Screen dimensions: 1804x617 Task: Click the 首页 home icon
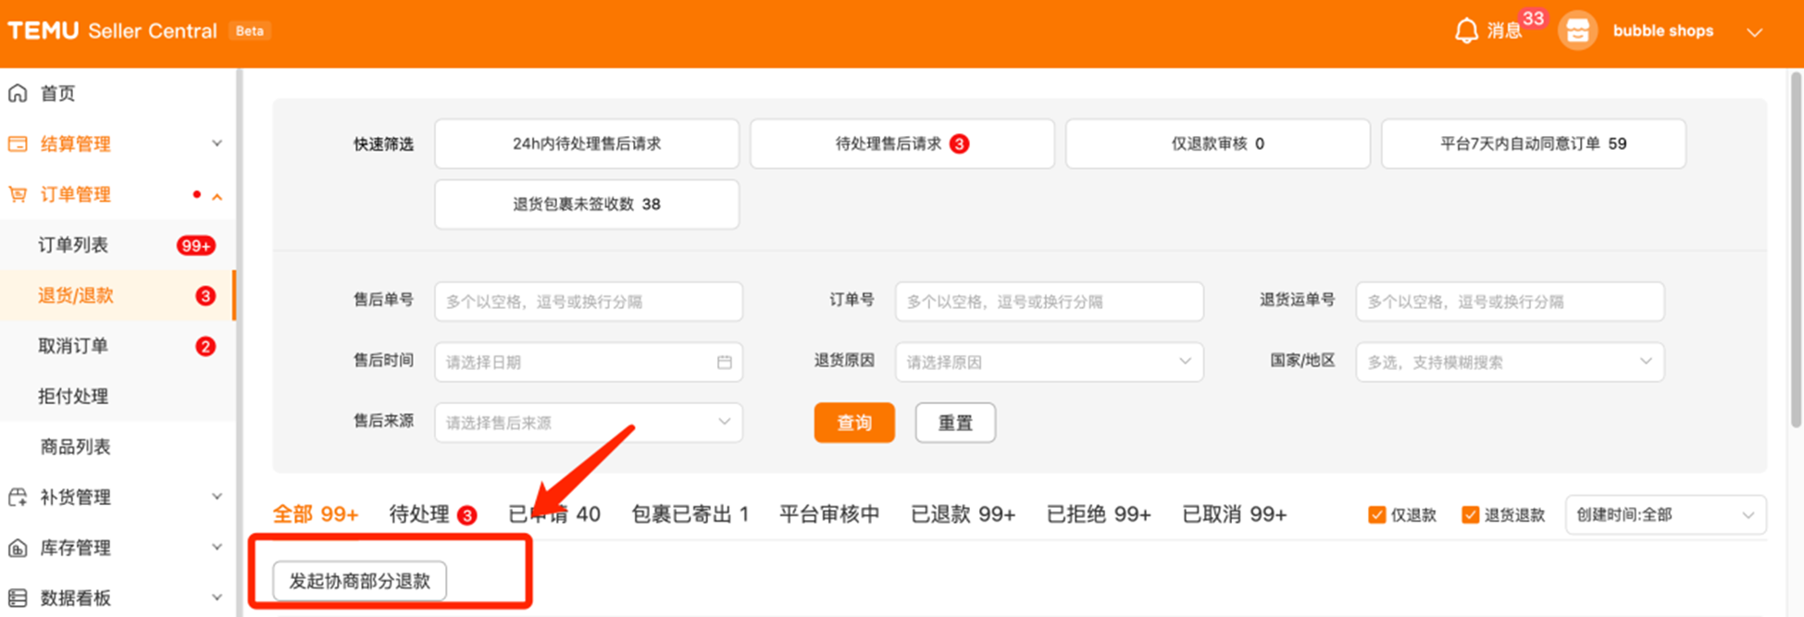18,93
